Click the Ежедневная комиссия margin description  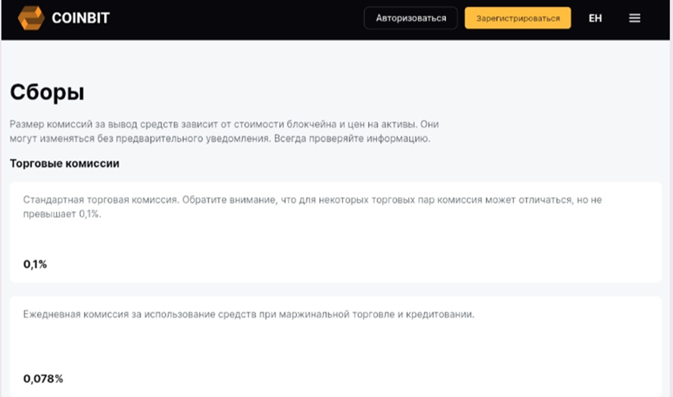point(249,315)
